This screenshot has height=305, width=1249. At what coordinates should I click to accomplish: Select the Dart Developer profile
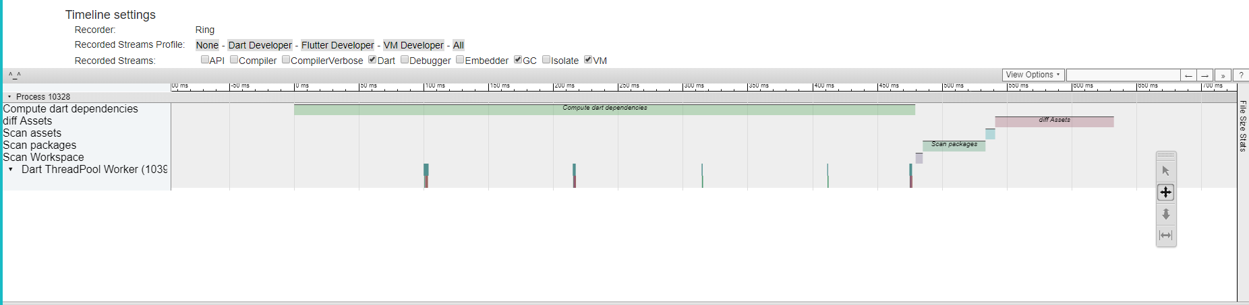point(260,45)
